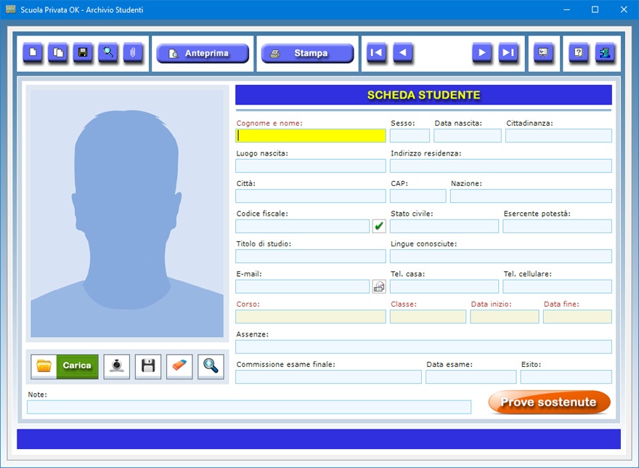Image resolution: width=639 pixels, height=468 pixels.
Task: Click the Commissione esame finale field
Action: point(328,377)
